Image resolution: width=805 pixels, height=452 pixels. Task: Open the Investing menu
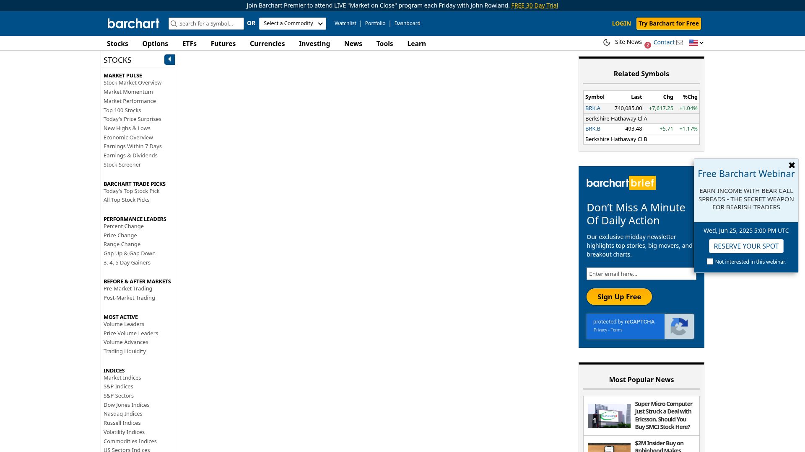314,44
